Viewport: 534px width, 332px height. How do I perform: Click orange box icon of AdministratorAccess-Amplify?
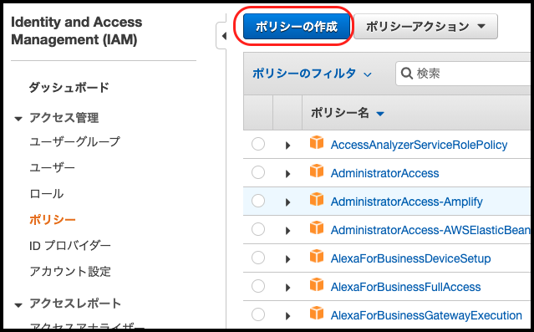coord(317,199)
